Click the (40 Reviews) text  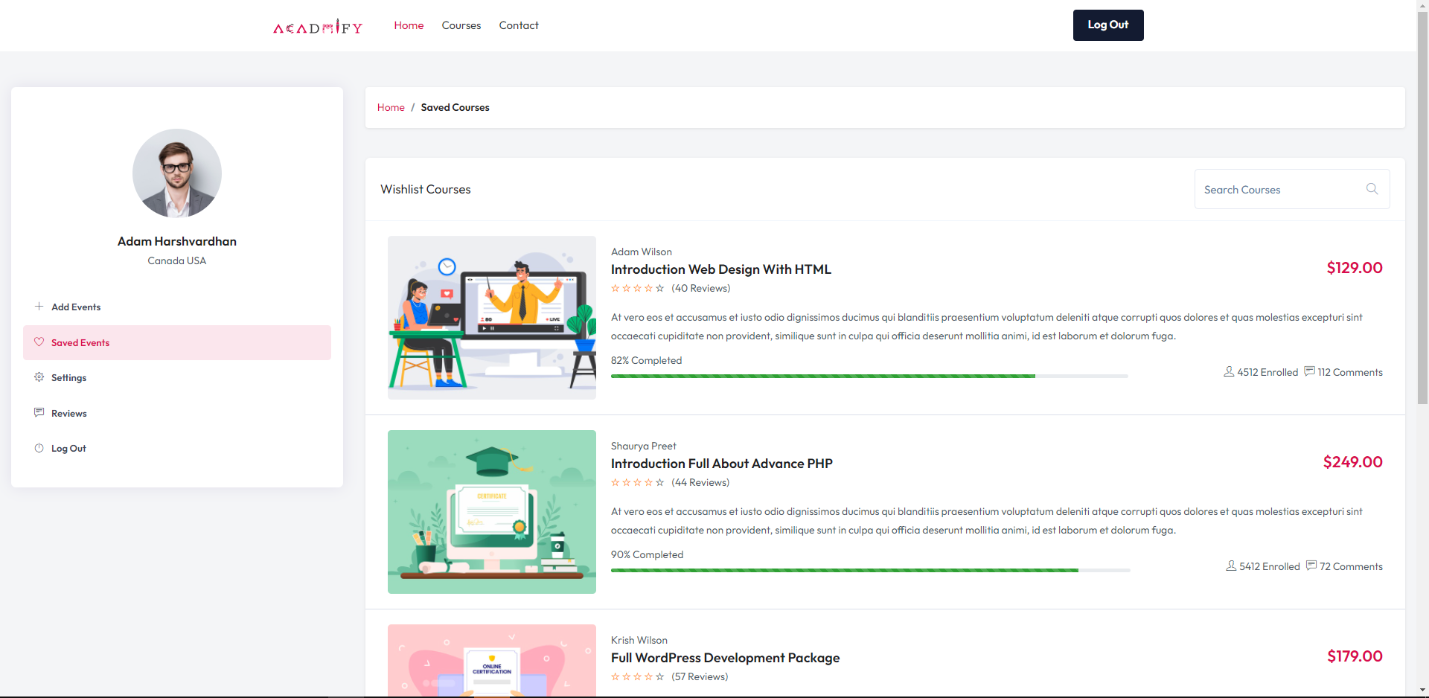pyautogui.click(x=701, y=288)
